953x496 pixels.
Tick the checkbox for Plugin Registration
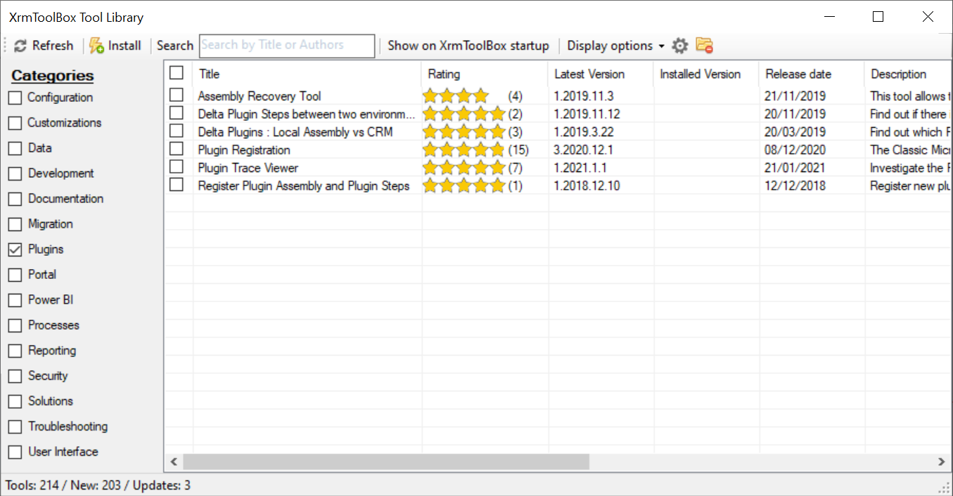[177, 149]
